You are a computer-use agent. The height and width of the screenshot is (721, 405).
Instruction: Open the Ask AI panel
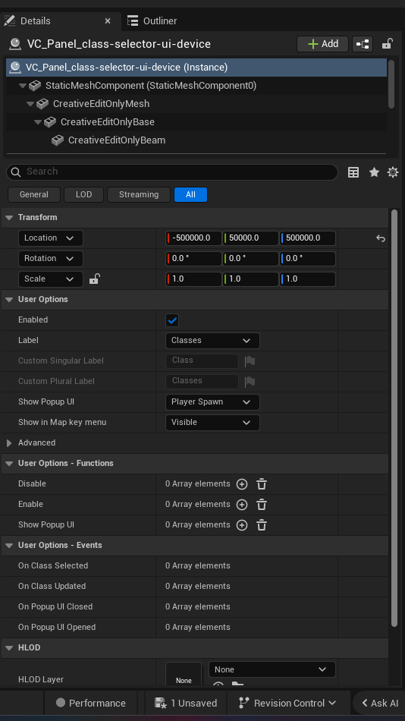click(380, 703)
